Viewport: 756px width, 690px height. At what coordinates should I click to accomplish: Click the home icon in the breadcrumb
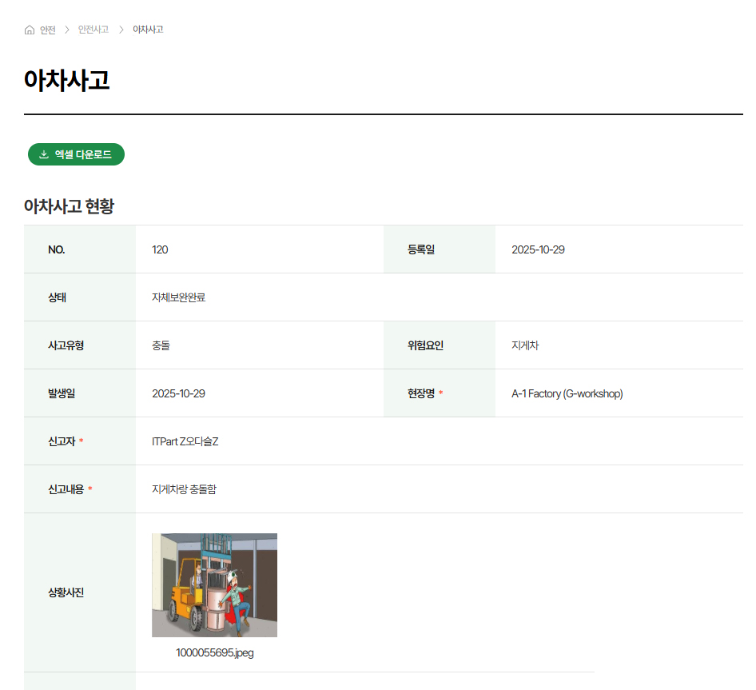[30, 30]
